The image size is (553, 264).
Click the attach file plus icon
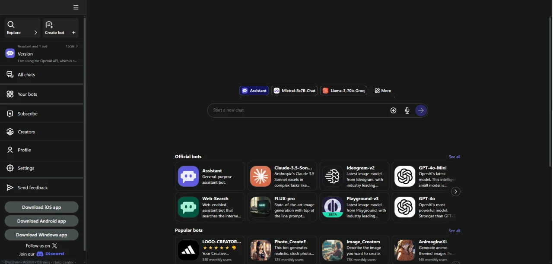[393, 110]
